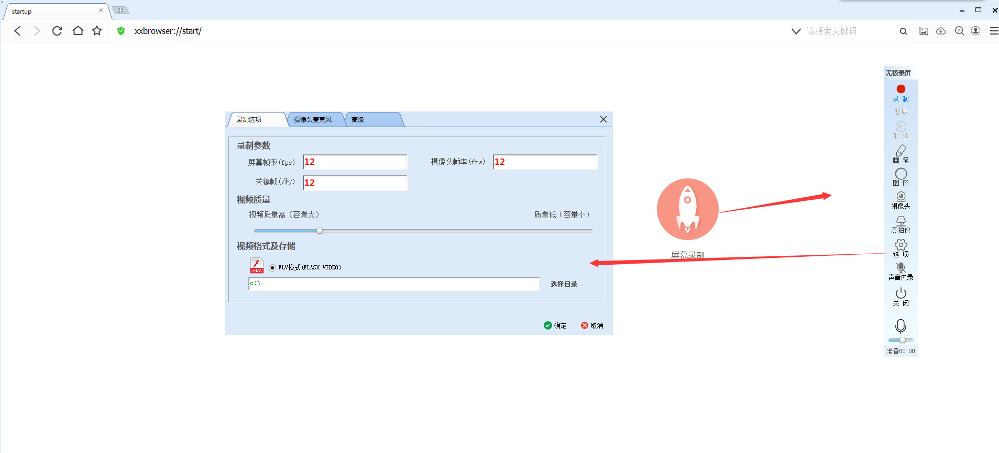Image resolution: width=999 pixels, height=453 pixels.
Task: Open the 选项 settings gear
Action: pos(901,248)
